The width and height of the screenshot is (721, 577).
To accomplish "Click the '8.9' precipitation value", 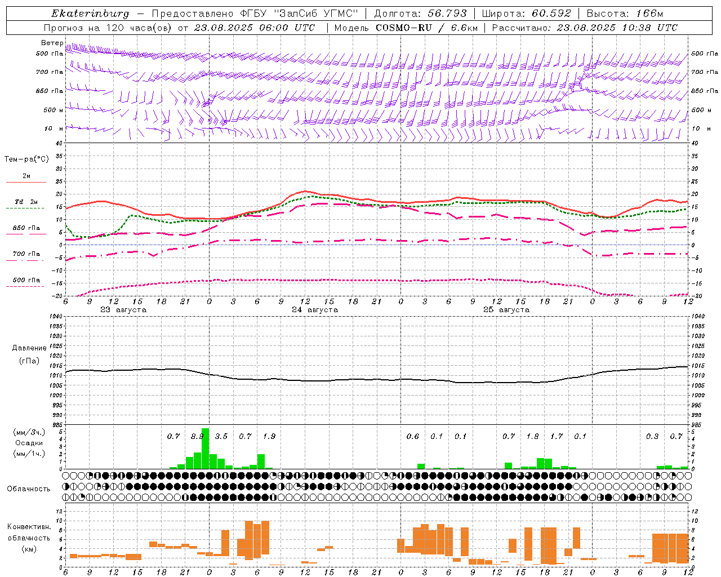I will (197, 436).
